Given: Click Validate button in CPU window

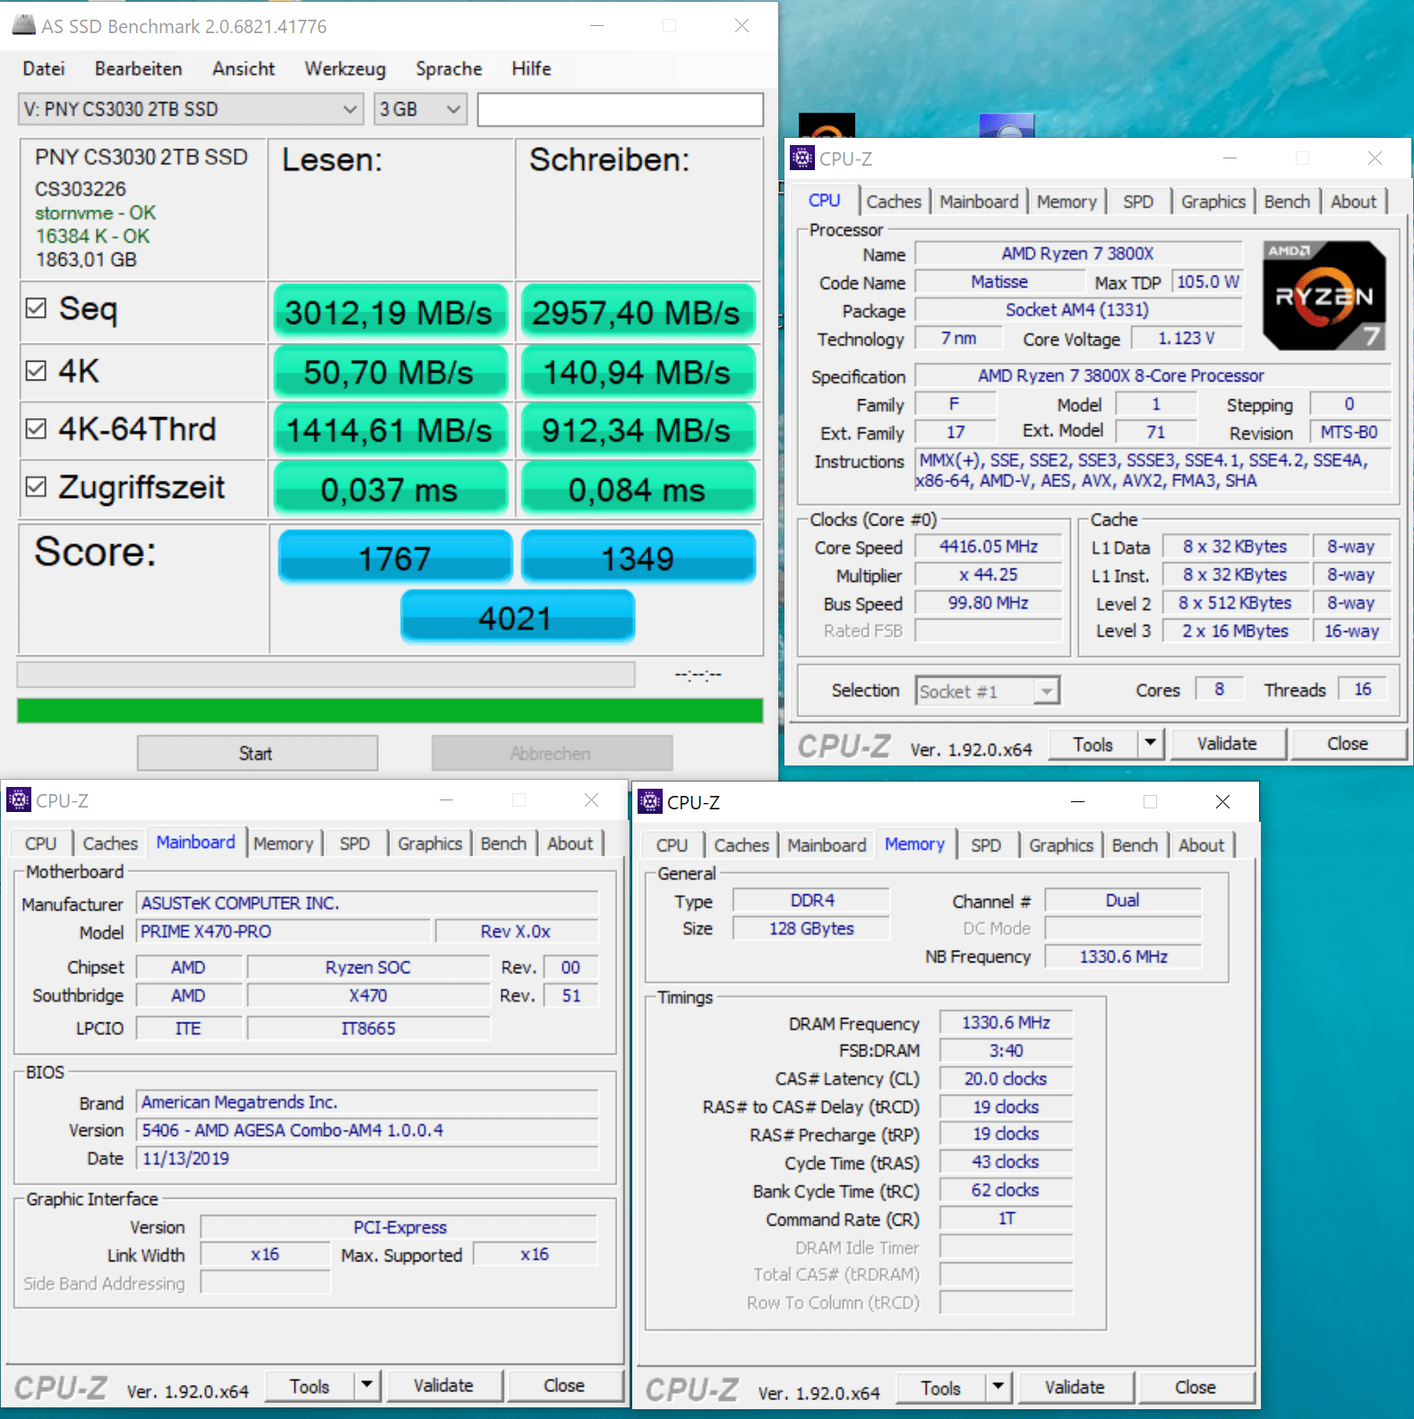Looking at the screenshot, I should (1227, 743).
